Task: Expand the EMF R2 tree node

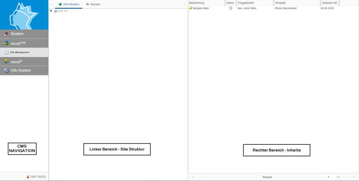Action: pyautogui.click(x=51, y=11)
